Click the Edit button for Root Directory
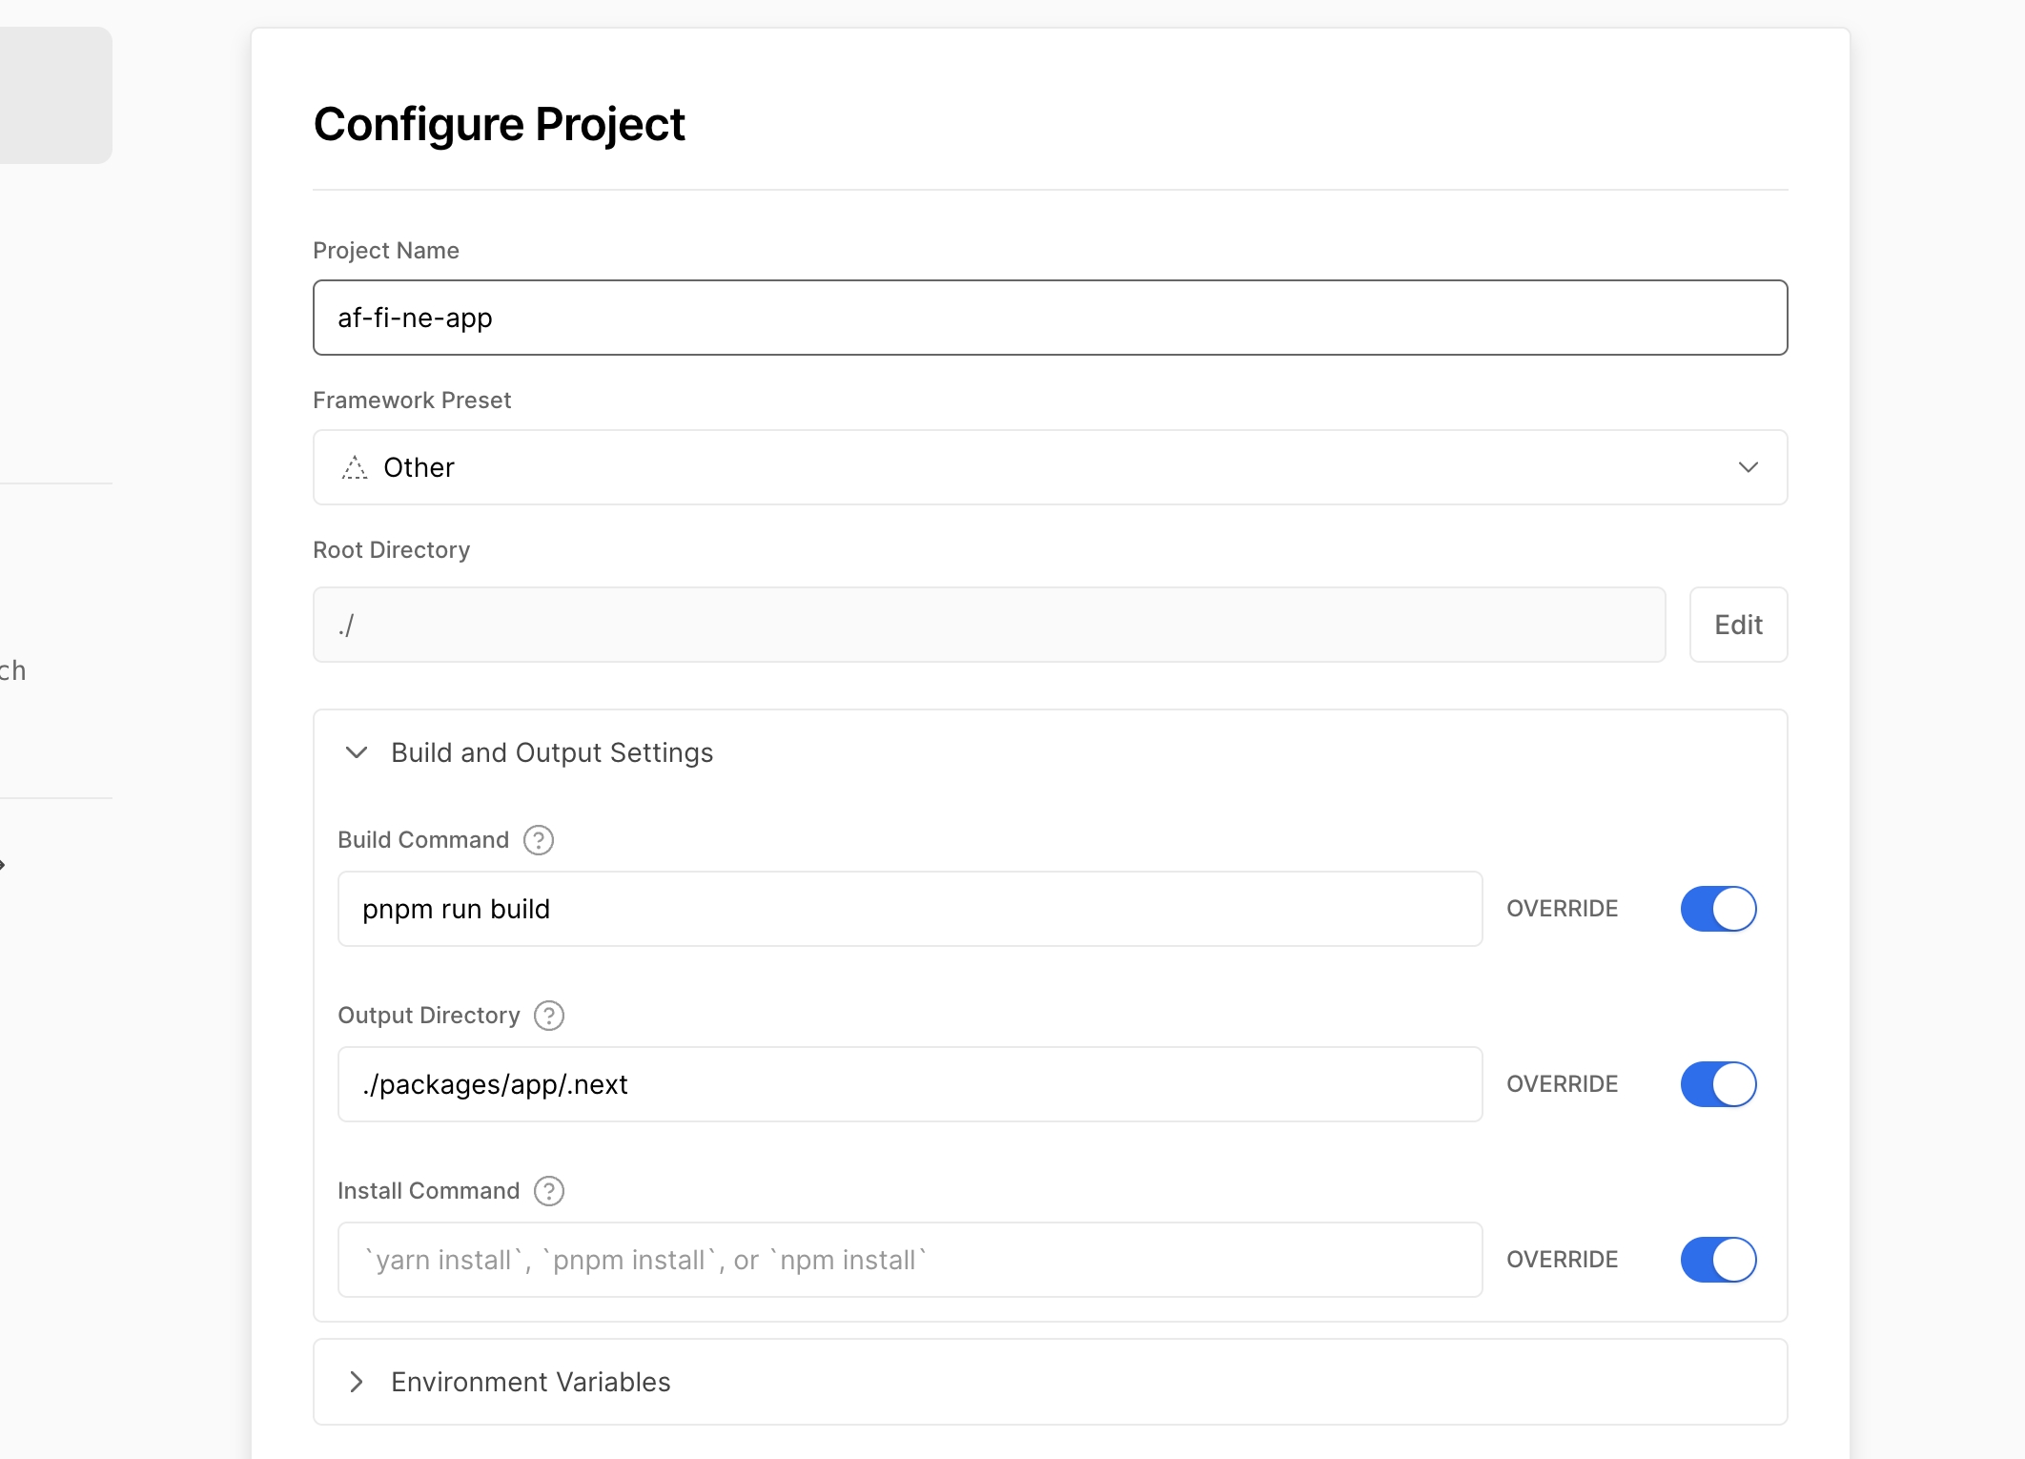The image size is (2025, 1459). (1737, 625)
